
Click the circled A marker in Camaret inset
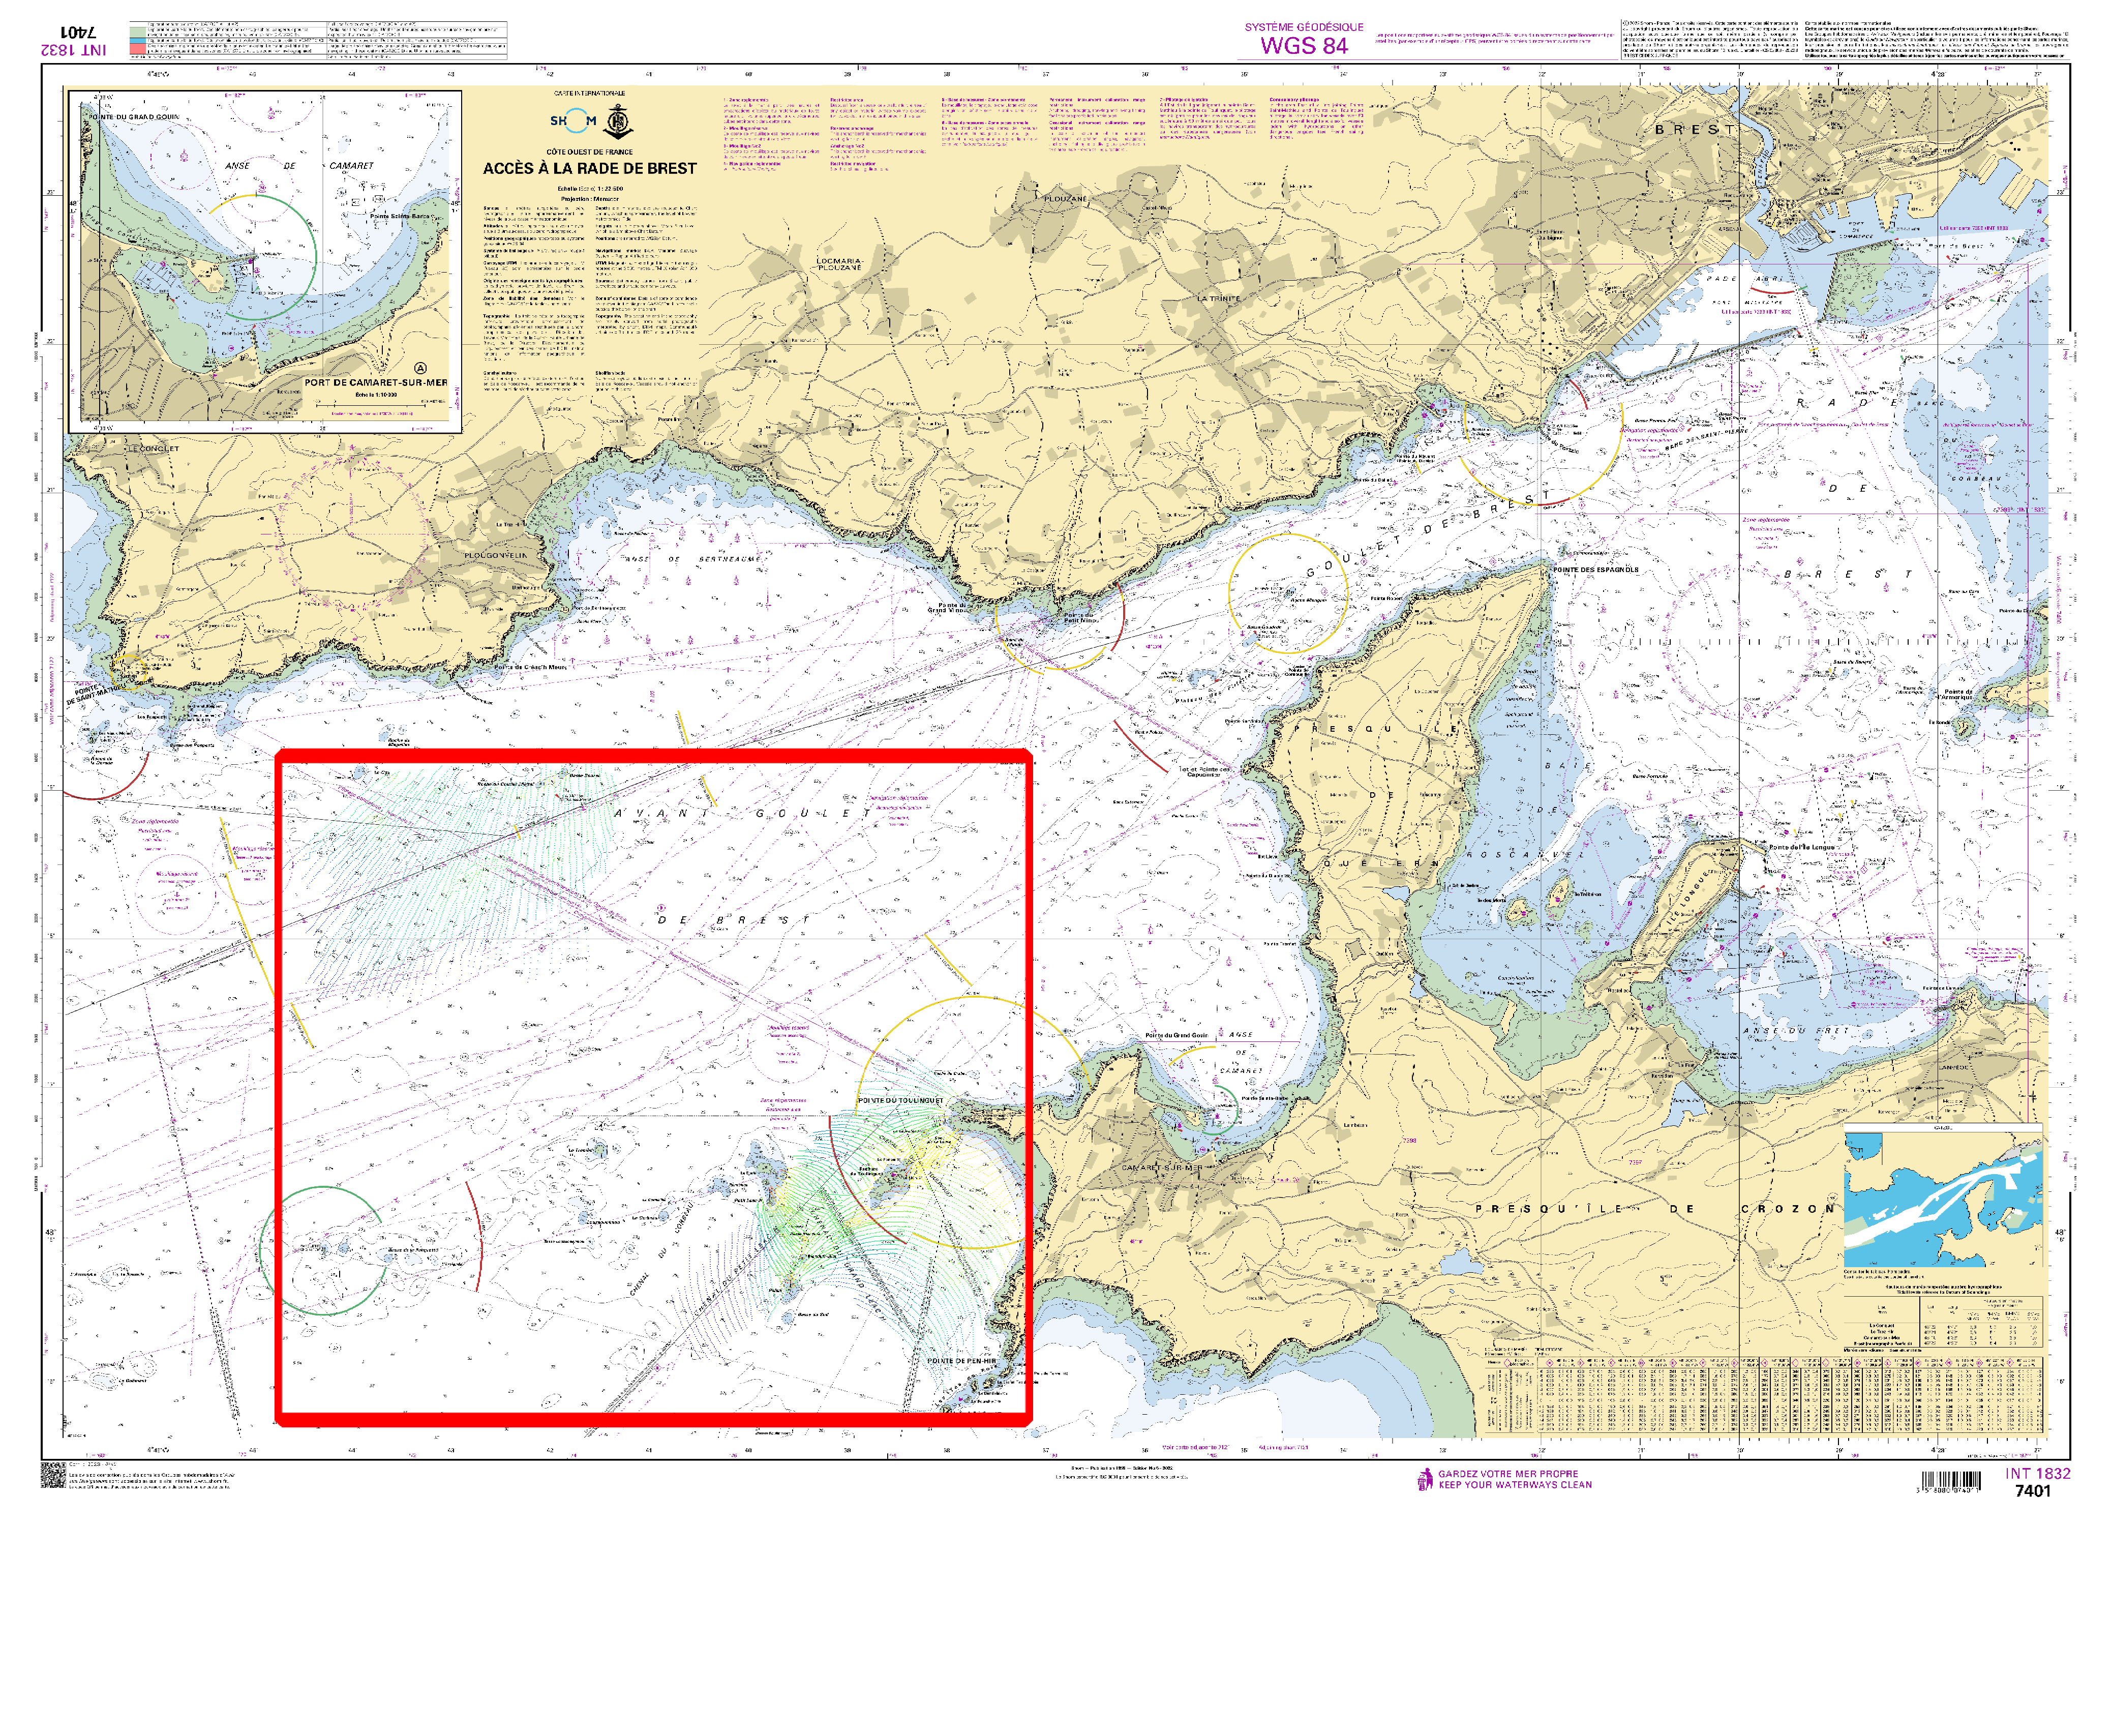(x=420, y=368)
